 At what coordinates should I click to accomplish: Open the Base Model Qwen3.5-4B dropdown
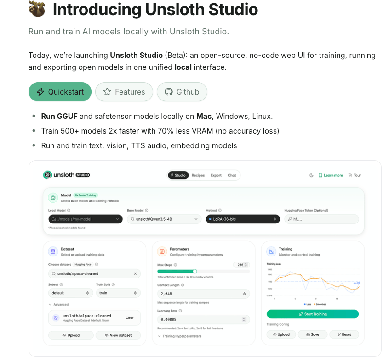[164, 219]
